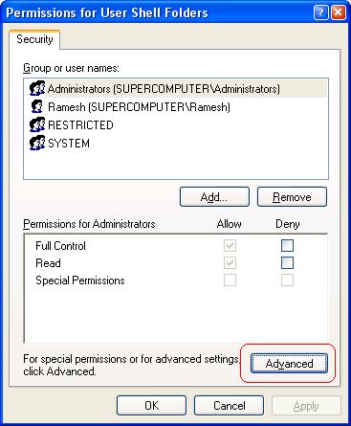The height and width of the screenshot is (426, 351).
Task: Remove the selected user entry
Action: 292,197
